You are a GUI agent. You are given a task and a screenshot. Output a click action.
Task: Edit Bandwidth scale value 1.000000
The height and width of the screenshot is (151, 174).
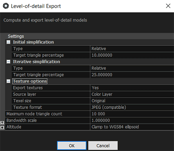(x=132, y=120)
